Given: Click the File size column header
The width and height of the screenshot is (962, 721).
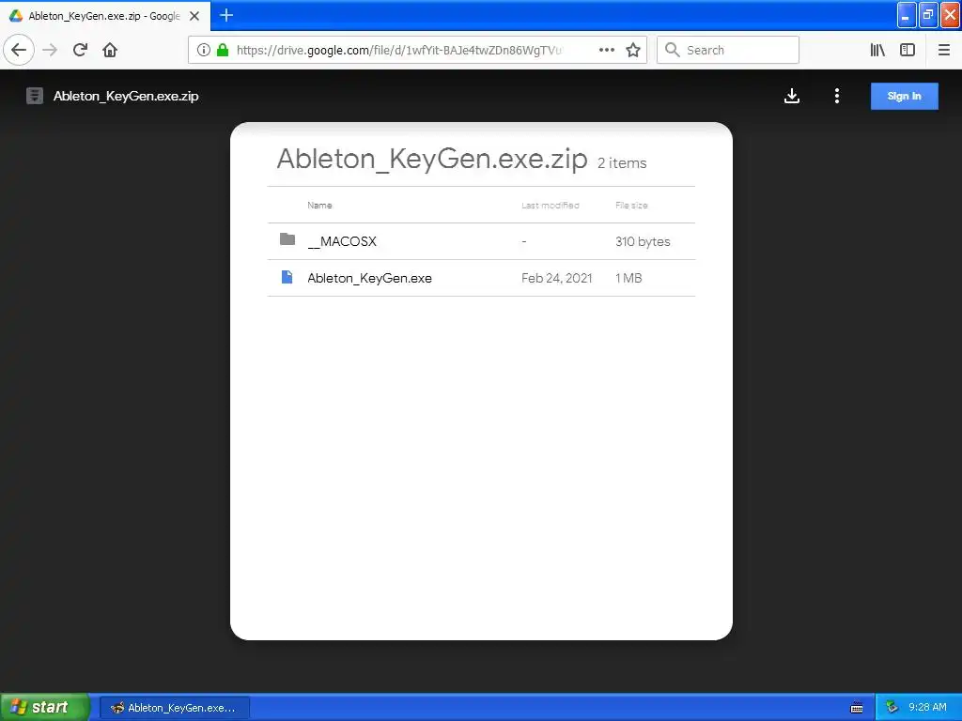Looking at the screenshot, I should point(631,206).
